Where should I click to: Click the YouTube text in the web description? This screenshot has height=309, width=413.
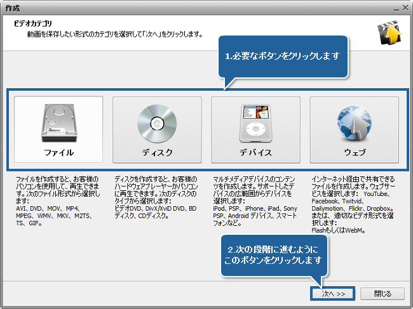376,194
